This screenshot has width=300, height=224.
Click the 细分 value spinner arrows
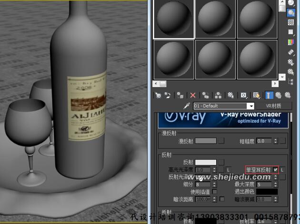coord(214,184)
